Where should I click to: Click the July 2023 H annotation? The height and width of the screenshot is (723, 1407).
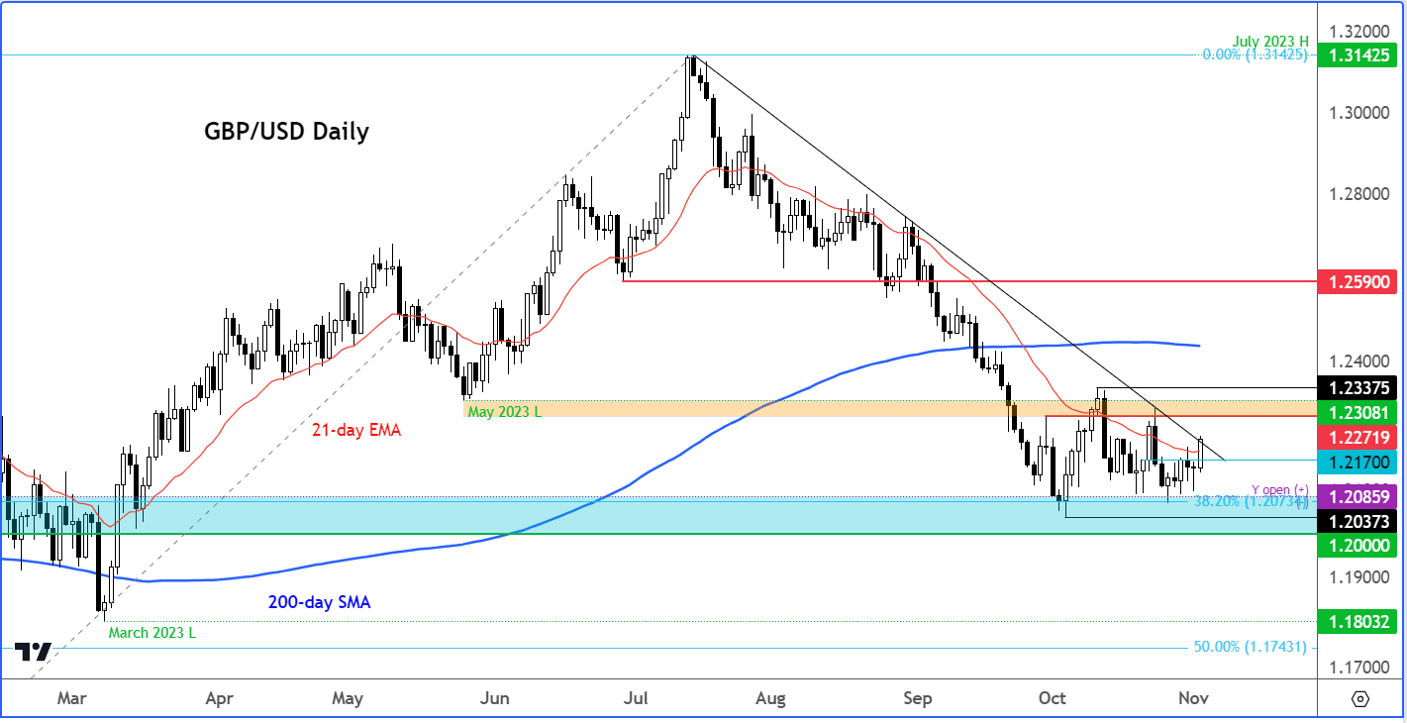(x=1270, y=42)
